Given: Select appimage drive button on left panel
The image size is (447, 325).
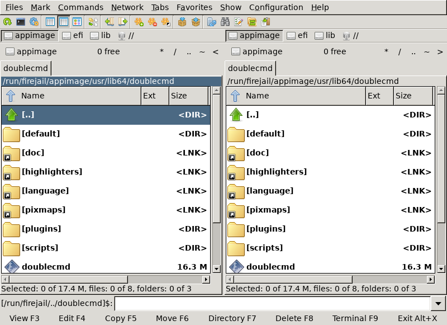Looking at the screenshot, I should coord(30,36).
